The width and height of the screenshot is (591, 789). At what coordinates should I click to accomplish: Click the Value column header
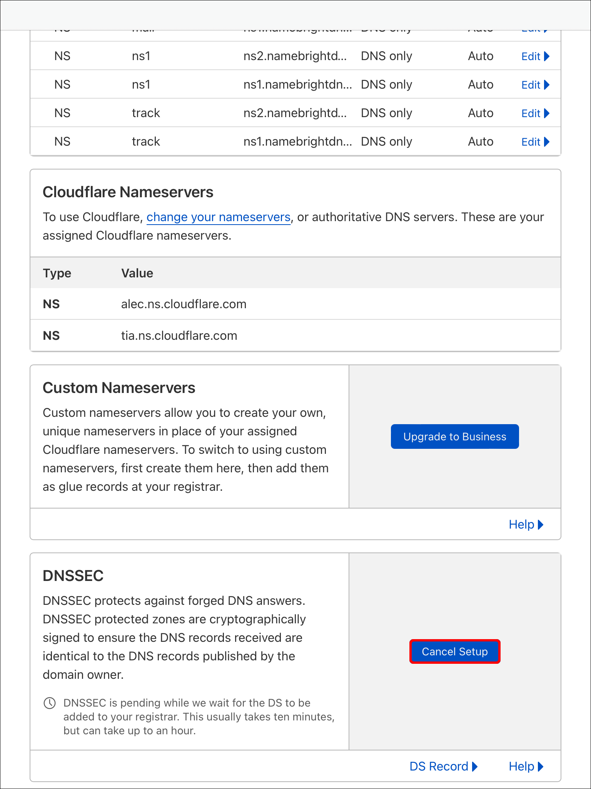pos(137,273)
